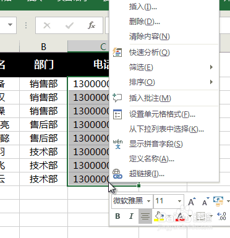
Task: Click the Quick Analysis icon
Action: coord(117,53)
